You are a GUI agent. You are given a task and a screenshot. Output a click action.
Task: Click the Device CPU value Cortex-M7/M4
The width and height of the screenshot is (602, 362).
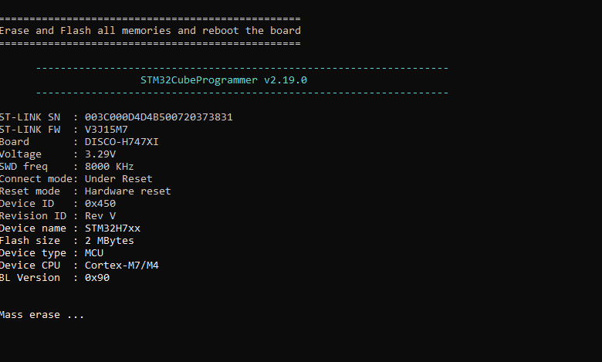[x=122, y=266]
